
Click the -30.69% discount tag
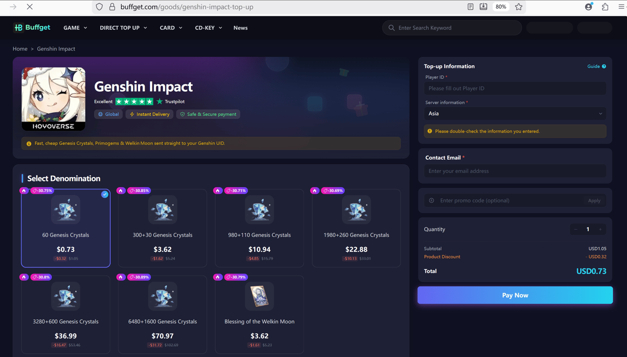coord(333,190)
